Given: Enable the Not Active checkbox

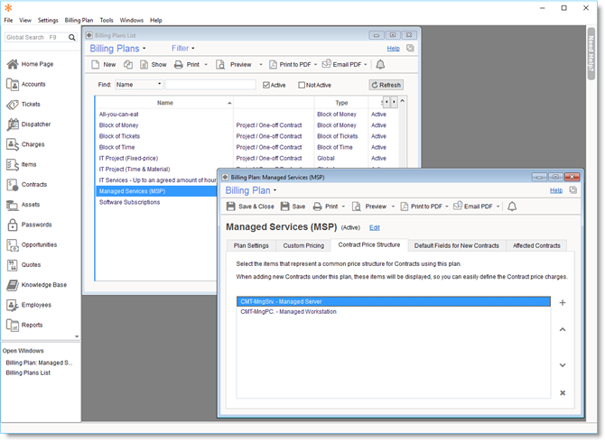Looking at the screenshot, I should coord(302,85).
